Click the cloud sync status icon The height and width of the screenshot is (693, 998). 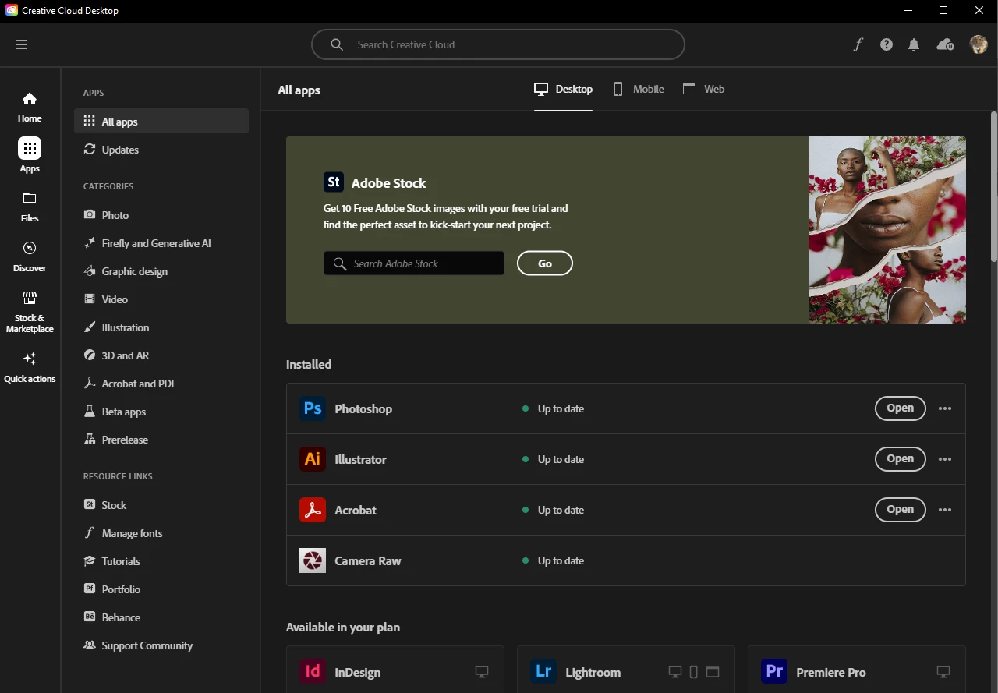pos(945,44)
